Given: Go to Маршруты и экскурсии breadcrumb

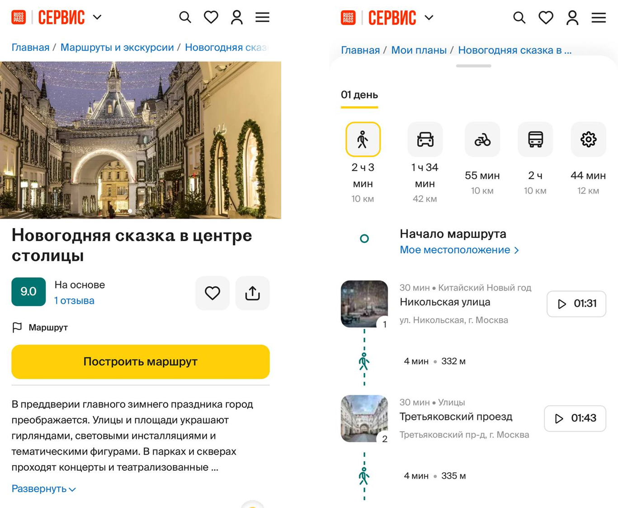Looking at the screenshot, I should pyautogui.click(x=117, y=47).
